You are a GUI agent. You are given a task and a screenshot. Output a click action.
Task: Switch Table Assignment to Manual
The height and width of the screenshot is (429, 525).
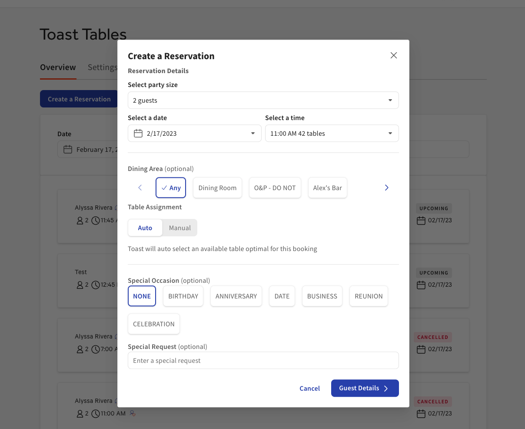coord(179,228)
